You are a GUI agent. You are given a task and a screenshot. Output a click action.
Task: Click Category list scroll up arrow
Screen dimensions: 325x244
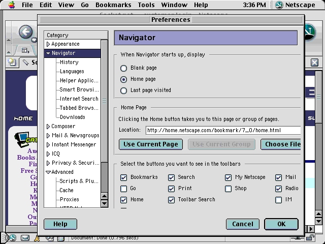pos(104,196)
